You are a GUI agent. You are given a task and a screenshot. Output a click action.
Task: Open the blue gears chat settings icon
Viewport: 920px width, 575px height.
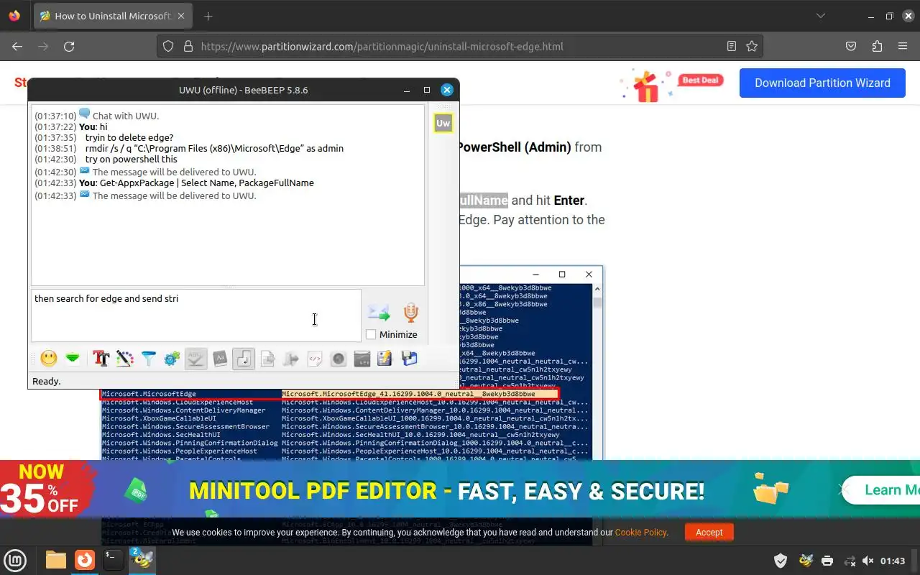(172, 358)
